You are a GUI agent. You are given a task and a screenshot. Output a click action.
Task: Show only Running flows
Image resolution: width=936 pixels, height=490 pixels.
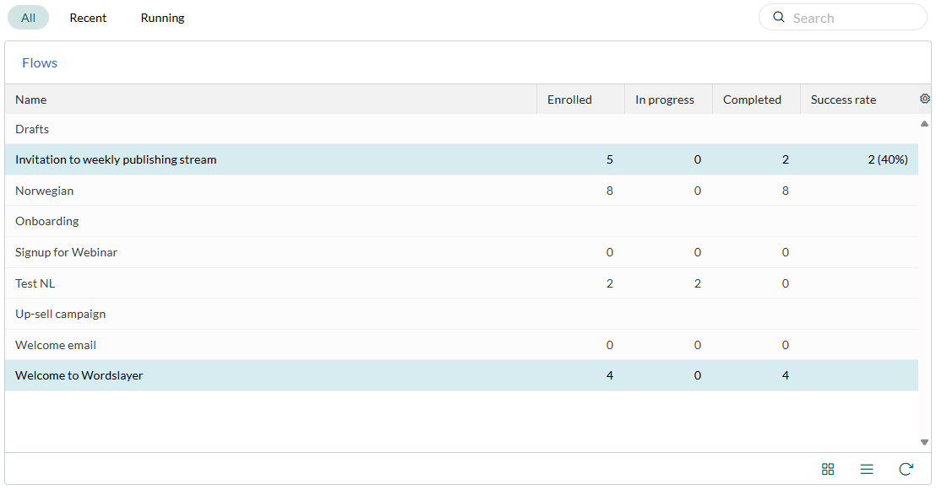tap(162, 18)
